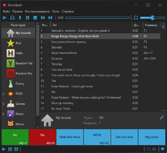The height and width of the screenshot is (153, 167).
Task: Select Ba-dum Tishh sound row
Action: tap(100, 109)
